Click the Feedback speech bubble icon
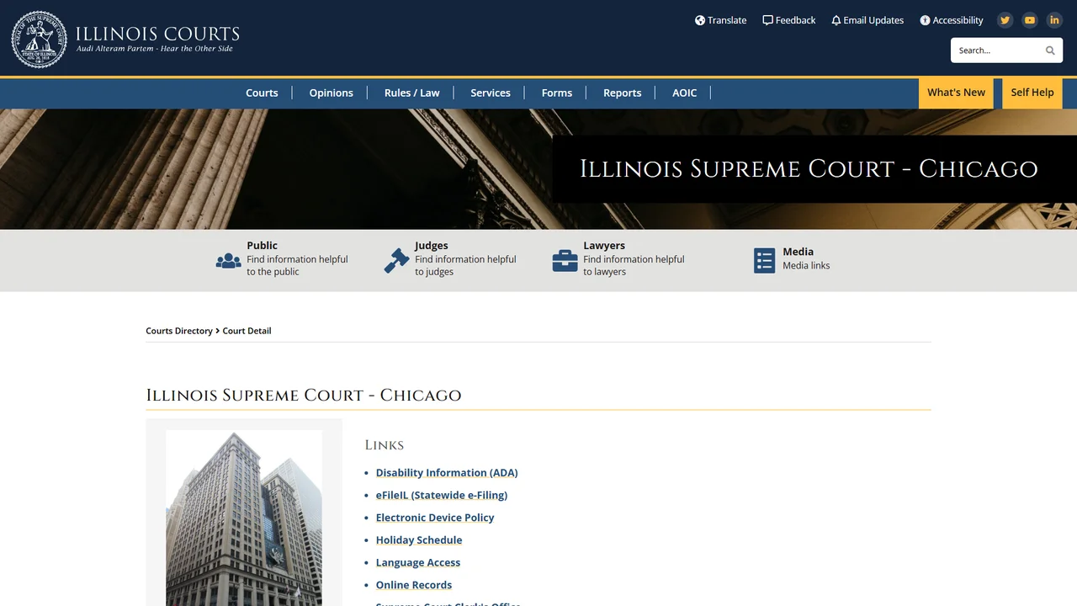This screenshot has height=606, width=1077. pyautogui.click(x=767, y=20)
